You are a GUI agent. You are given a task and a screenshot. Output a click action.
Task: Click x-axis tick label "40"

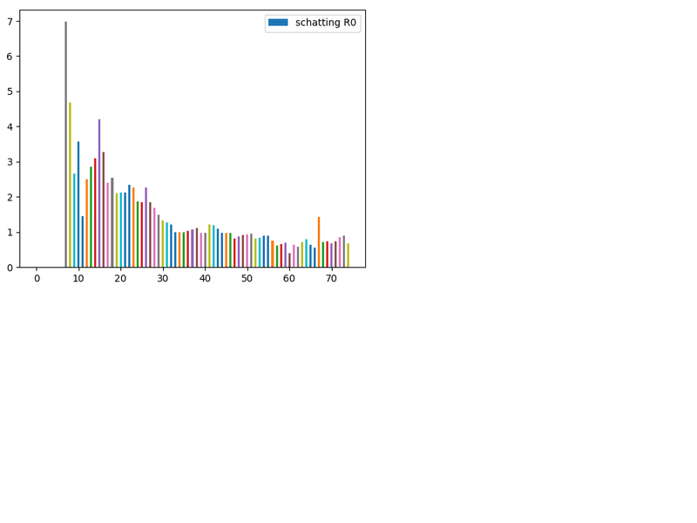click(205, 279)
